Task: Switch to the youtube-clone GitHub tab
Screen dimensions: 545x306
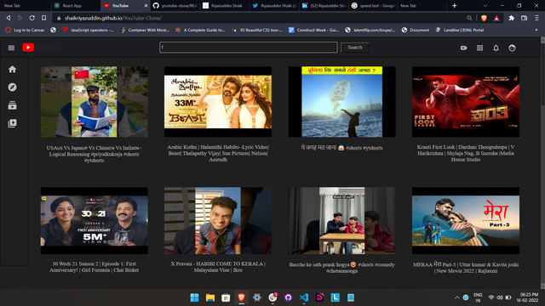Action: tap(176, 6)
